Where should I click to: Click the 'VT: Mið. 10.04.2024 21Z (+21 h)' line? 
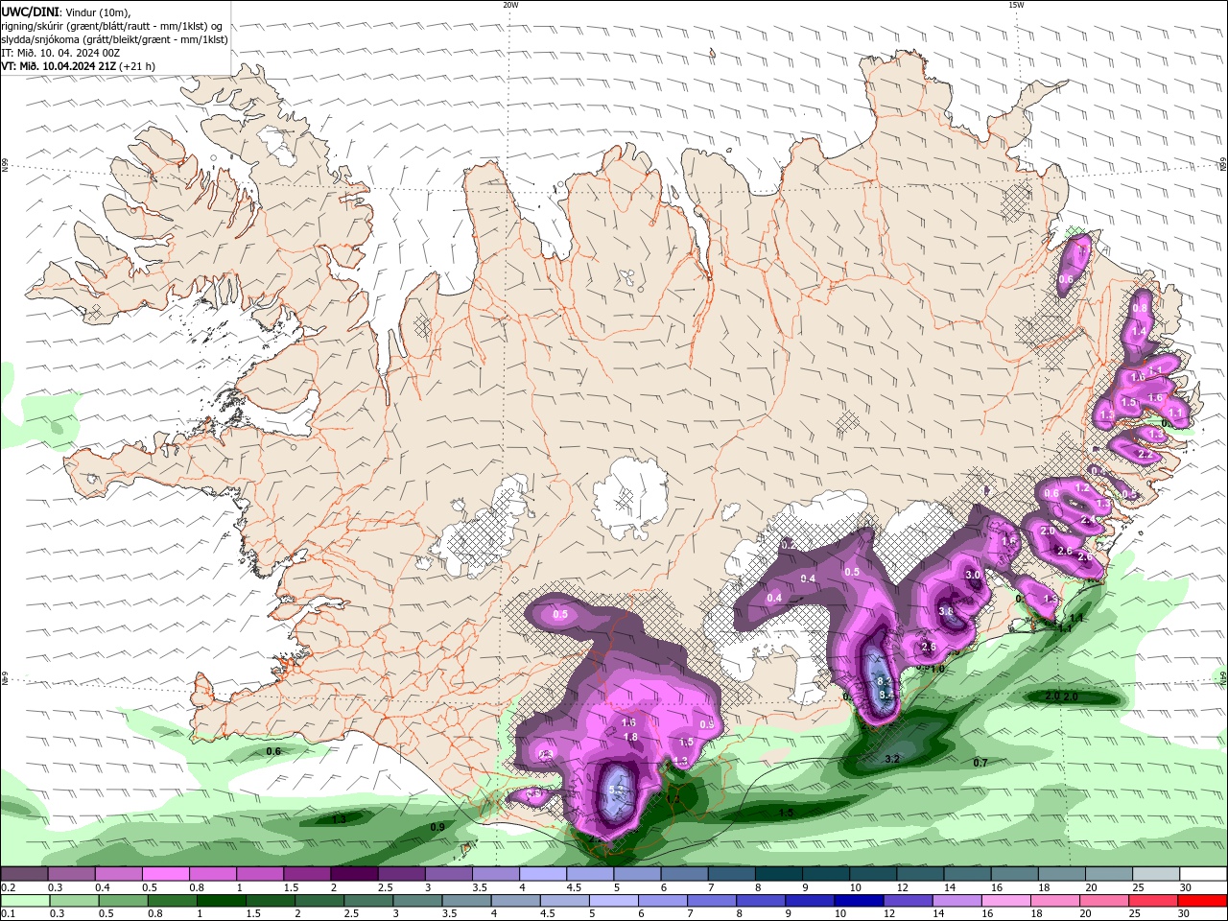pos(79,66)
